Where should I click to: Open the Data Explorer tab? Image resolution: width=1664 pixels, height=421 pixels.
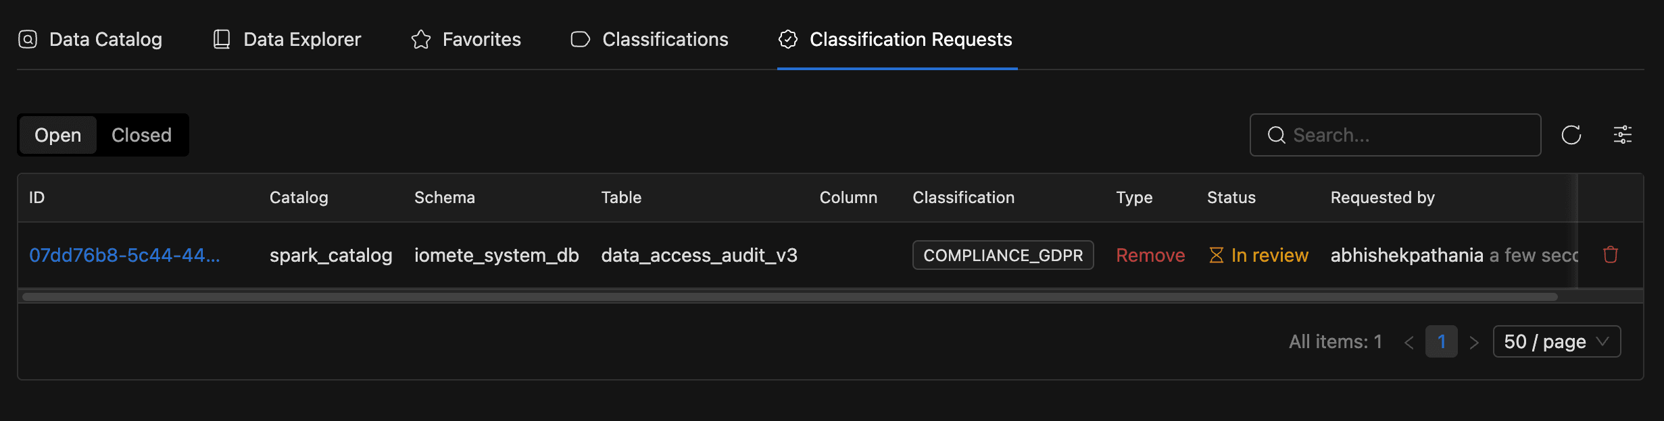[x=301, y=40]
